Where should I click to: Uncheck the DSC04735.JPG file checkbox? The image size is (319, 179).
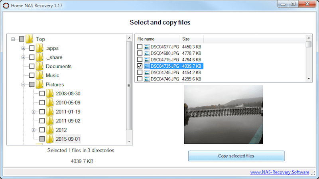click(x=140, y=66)
